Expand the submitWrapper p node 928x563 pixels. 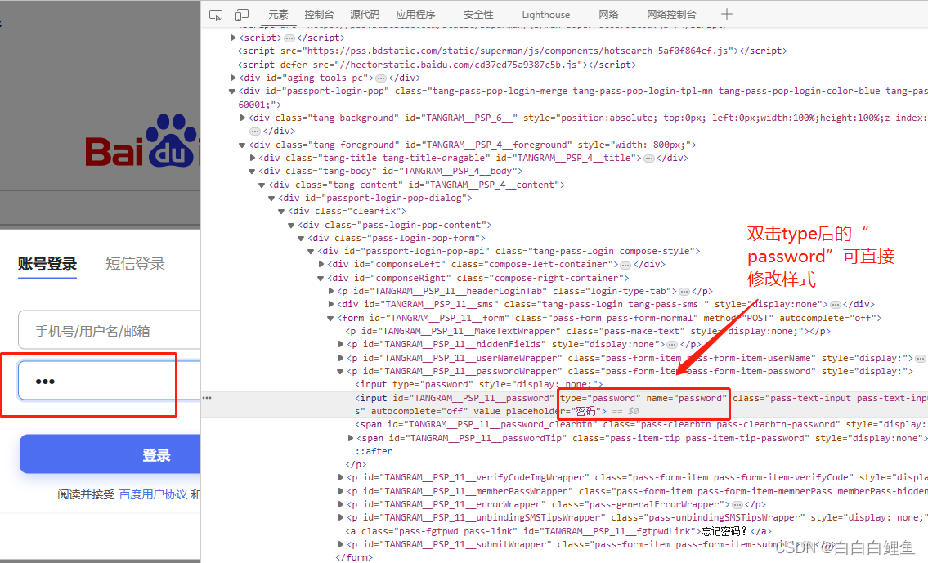pos(341,544)
